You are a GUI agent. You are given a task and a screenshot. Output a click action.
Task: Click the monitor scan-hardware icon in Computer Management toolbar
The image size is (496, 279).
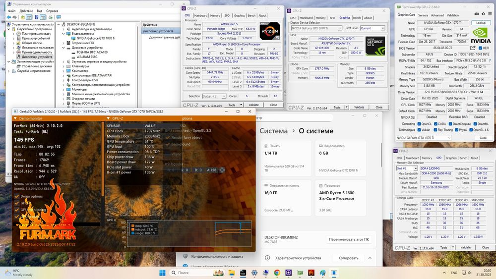point(59,17)
